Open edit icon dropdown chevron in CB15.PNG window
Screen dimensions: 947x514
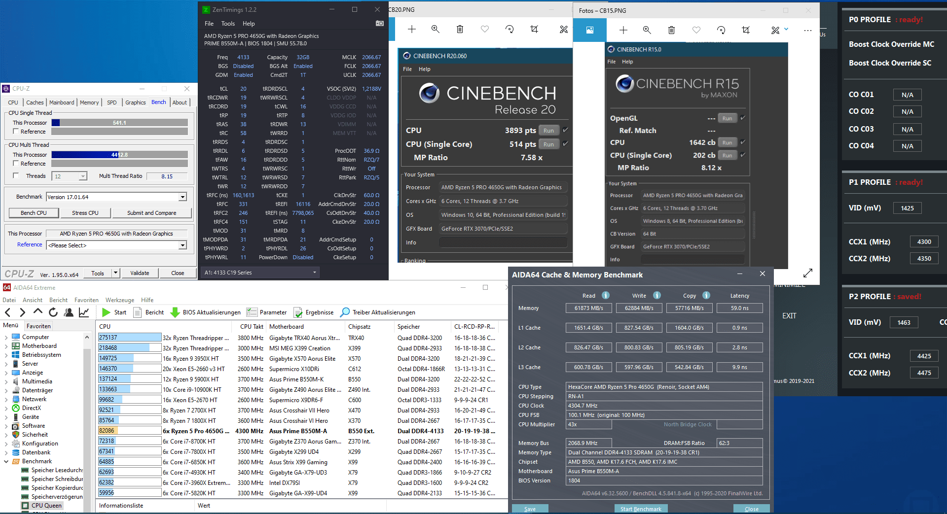click(x=786, y=29)
